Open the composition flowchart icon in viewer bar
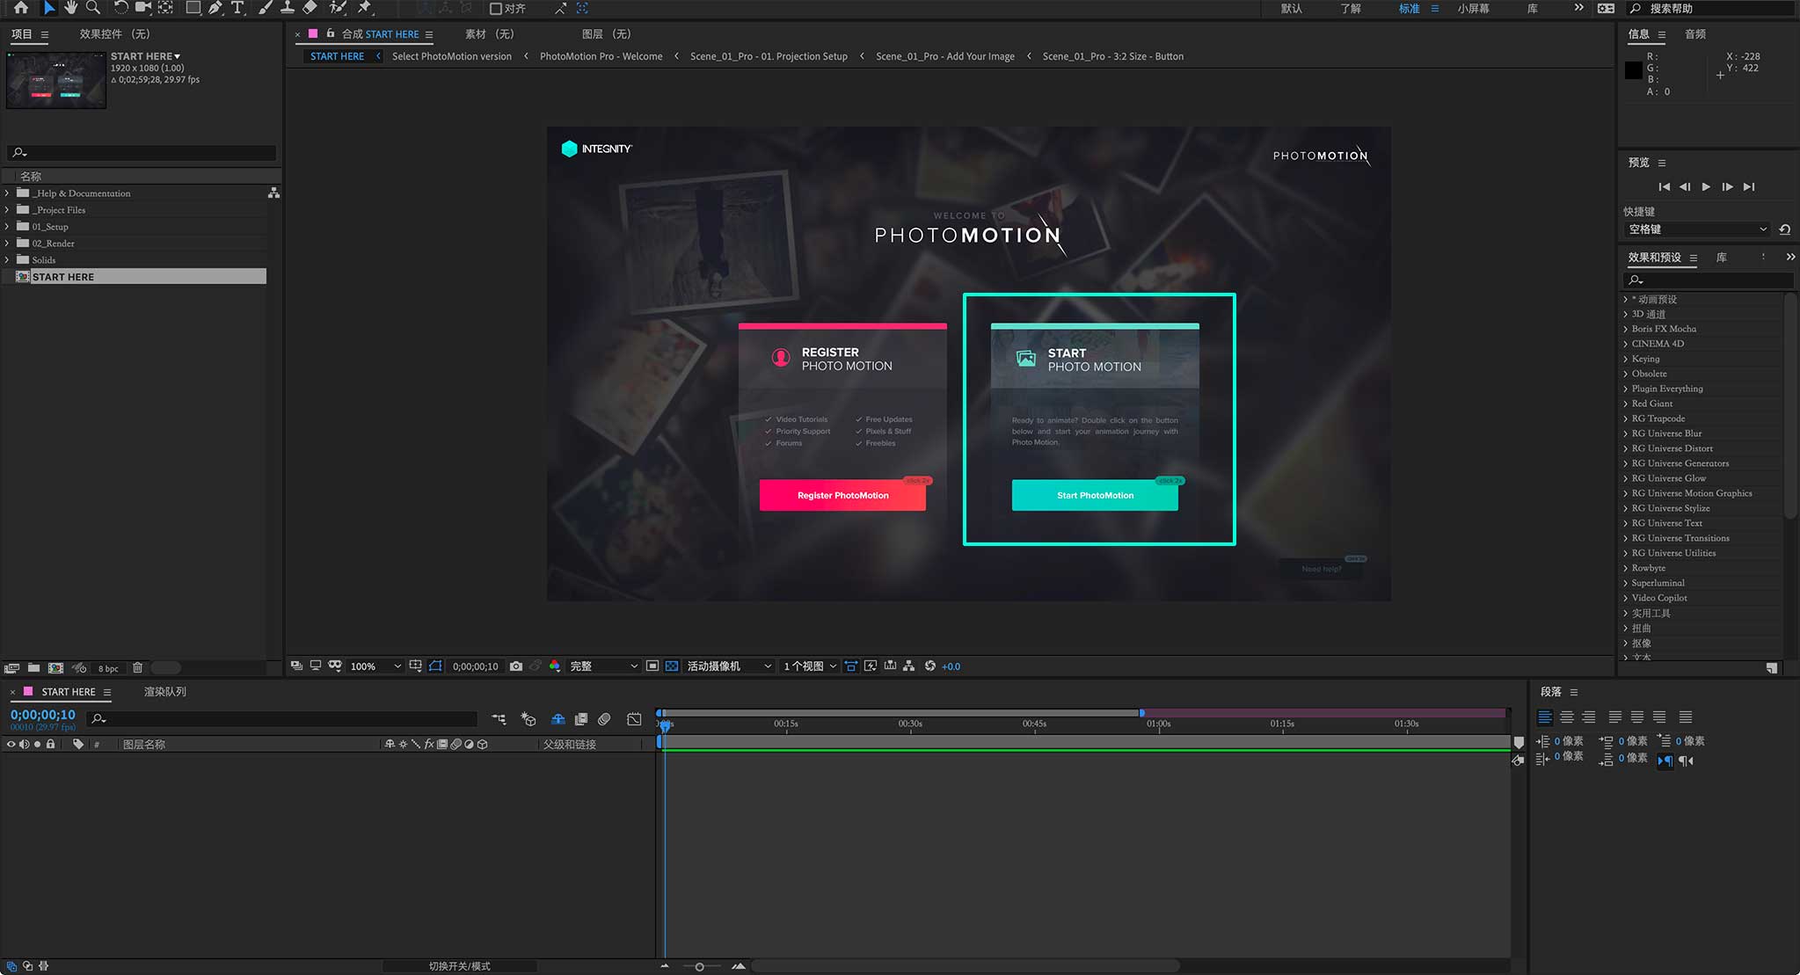Image resolution: width=1800 pixels, height=975 pixels. point(909,666)
